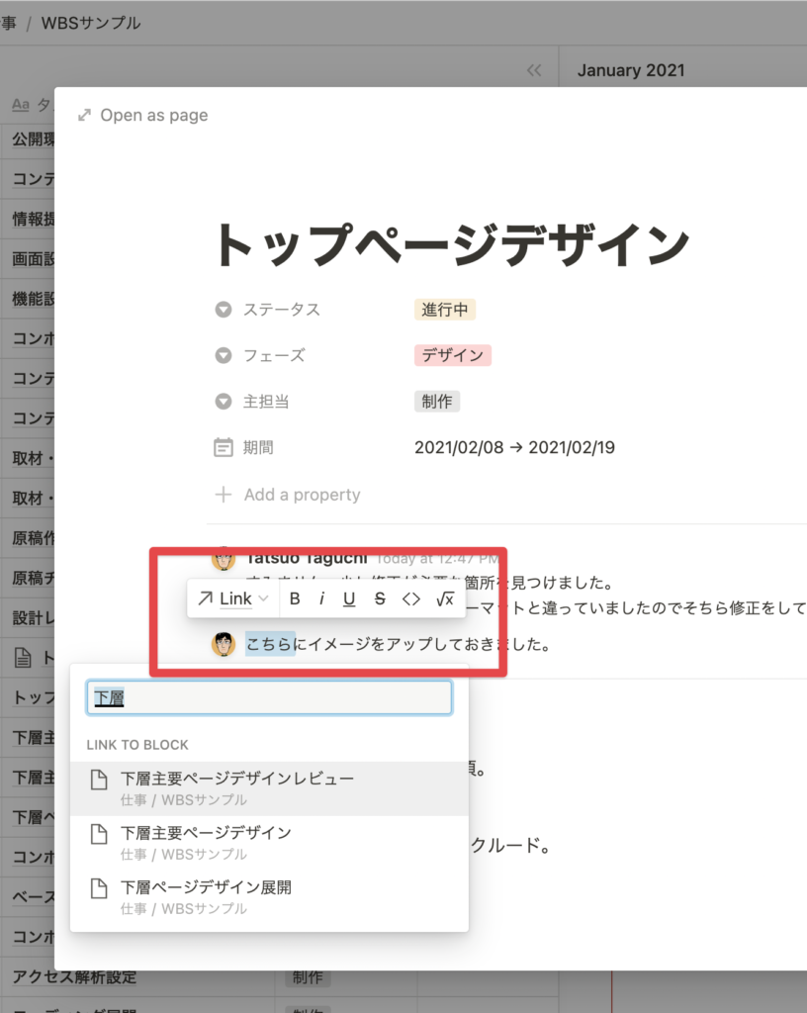Toggle underline formatting in toolbar
Screen dimensions: 807x1013
349,599
